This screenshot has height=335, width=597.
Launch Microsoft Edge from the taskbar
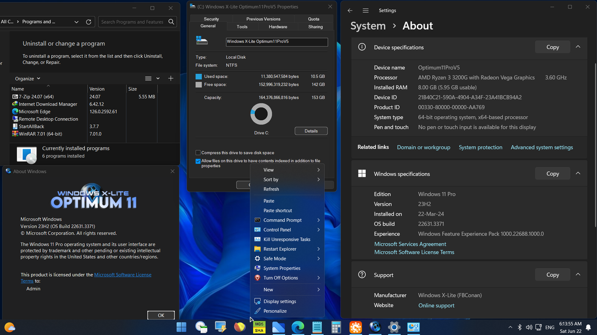tap(298, 327)
